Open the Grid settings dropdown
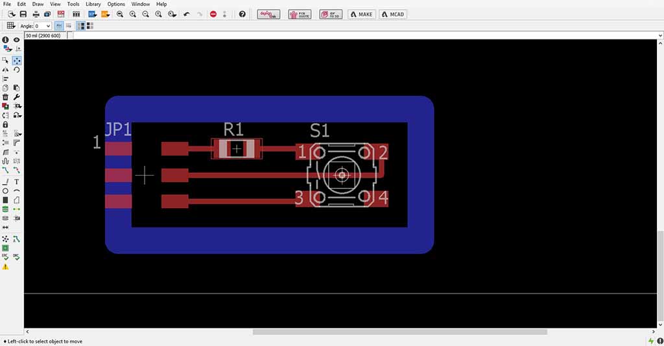This screenshot has height=346, width=664. point(11,26)
